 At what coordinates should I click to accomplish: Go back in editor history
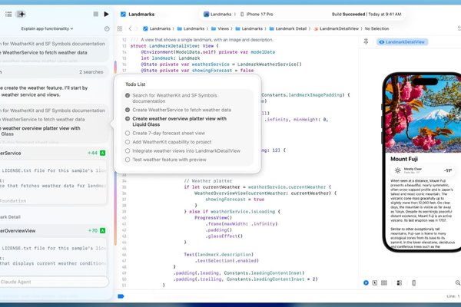click(x=130, y=28)
